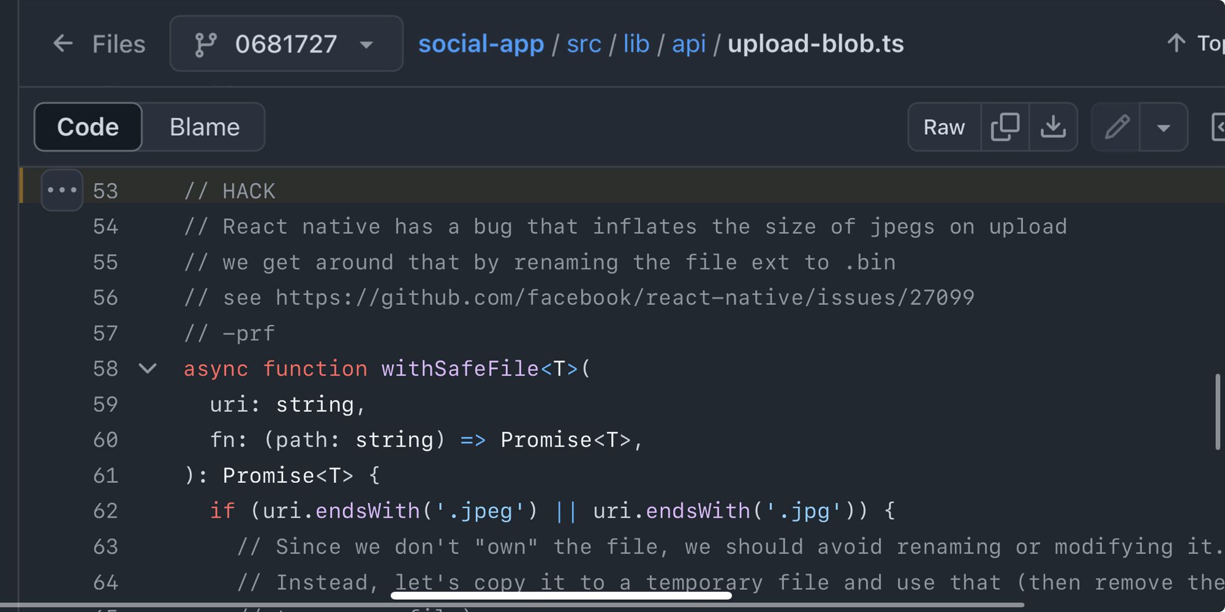Open the 0681727 branch selector dropdown
The height and width of the screenshot is (612, 1225).
pyautogui.click(x=286, y=44)
